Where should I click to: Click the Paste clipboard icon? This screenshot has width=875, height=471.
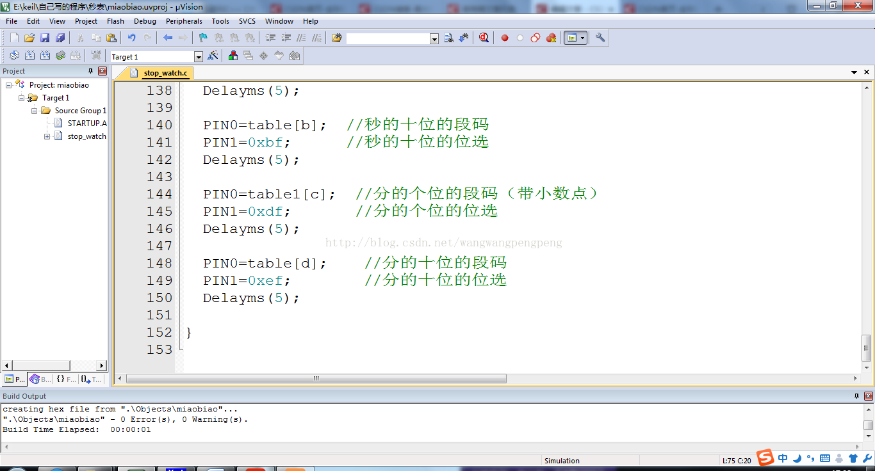click(x=111, y=38)
